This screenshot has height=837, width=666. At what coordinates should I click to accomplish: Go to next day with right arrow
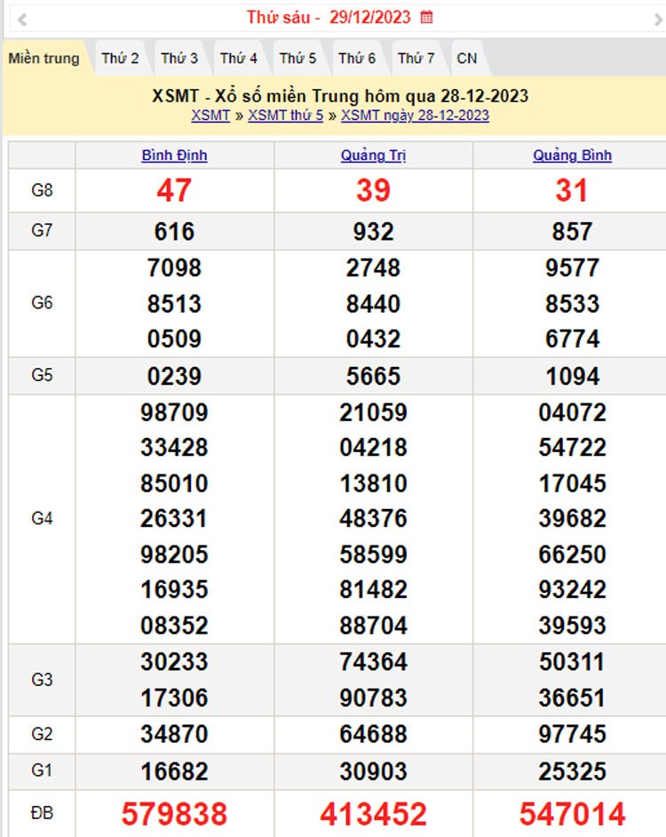tap(658, 19)
